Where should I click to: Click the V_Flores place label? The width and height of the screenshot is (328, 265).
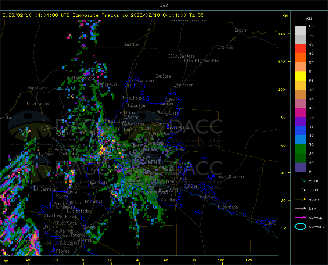coord(60,251)
